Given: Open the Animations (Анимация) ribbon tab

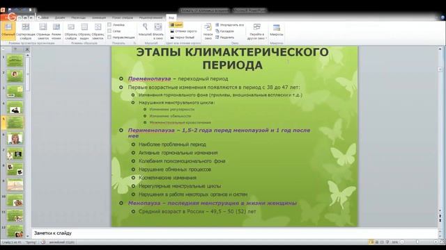Looking at the screenshot, I should [99, 17].
